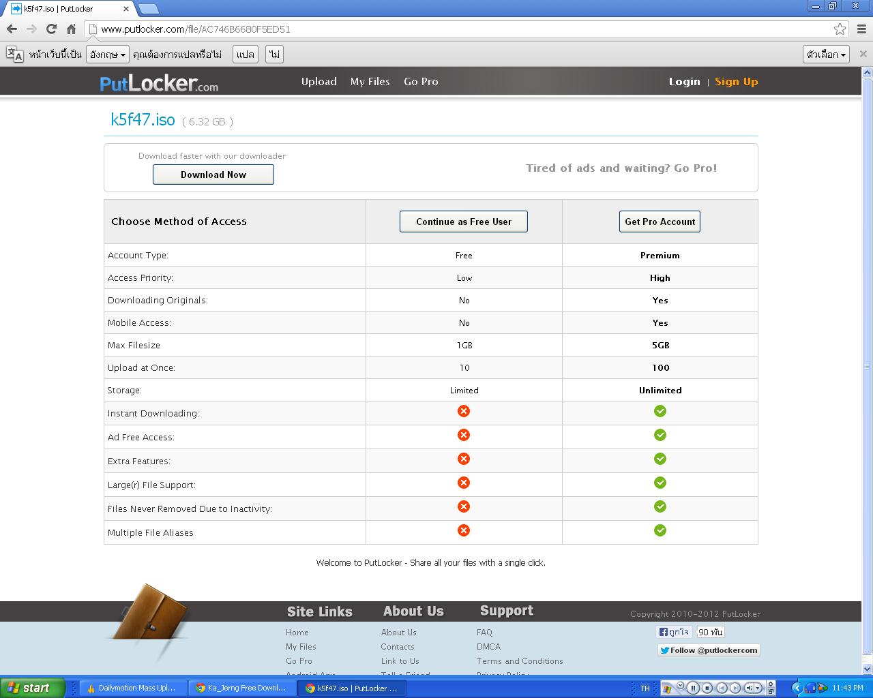Open the Contacts footer link
Image resolution: width=873 pixels, height=698 pixels.
pos(398,647)
